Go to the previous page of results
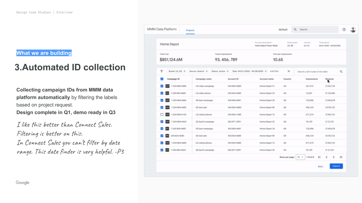This screenshot has width=362, height=203. pyautogui.click(x=327, y=157)
